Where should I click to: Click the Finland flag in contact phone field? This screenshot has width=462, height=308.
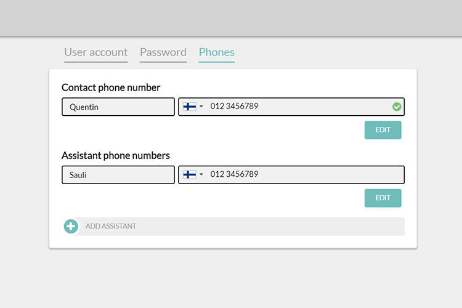(x=190, y=107)
